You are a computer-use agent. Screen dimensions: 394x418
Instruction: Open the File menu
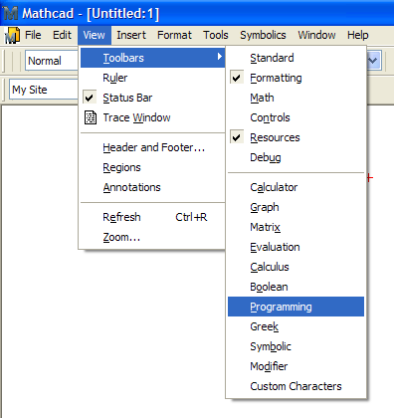[x=33, y=35]
